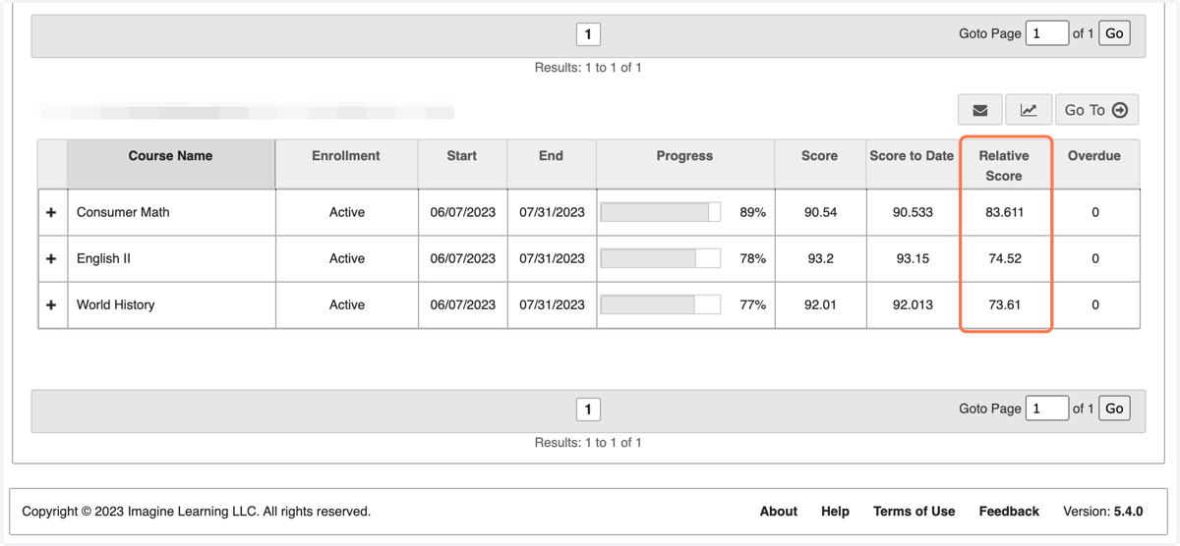Expand the English II course row
Screen dimensions: 1180x546
[51, 258]
